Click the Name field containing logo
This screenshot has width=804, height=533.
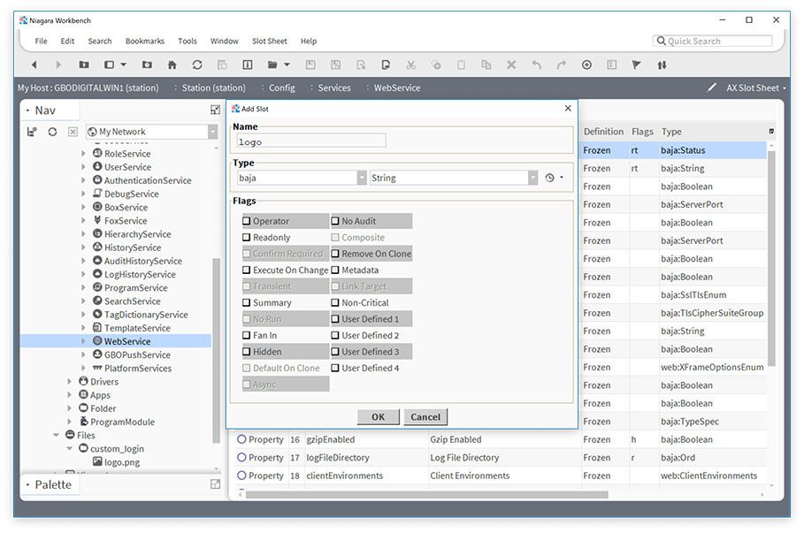(x=310, y=141)
